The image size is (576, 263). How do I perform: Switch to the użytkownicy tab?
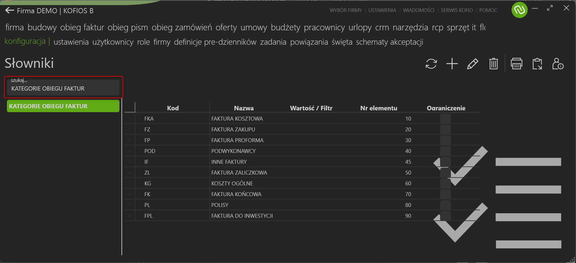click(113, 42)
